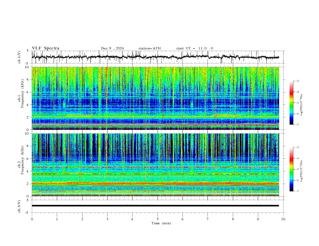Click the 'start UT = 11:0 :0' label
The height and width of the screenshot is (246, 319).
pyautogui.click(x=195, y=48)
